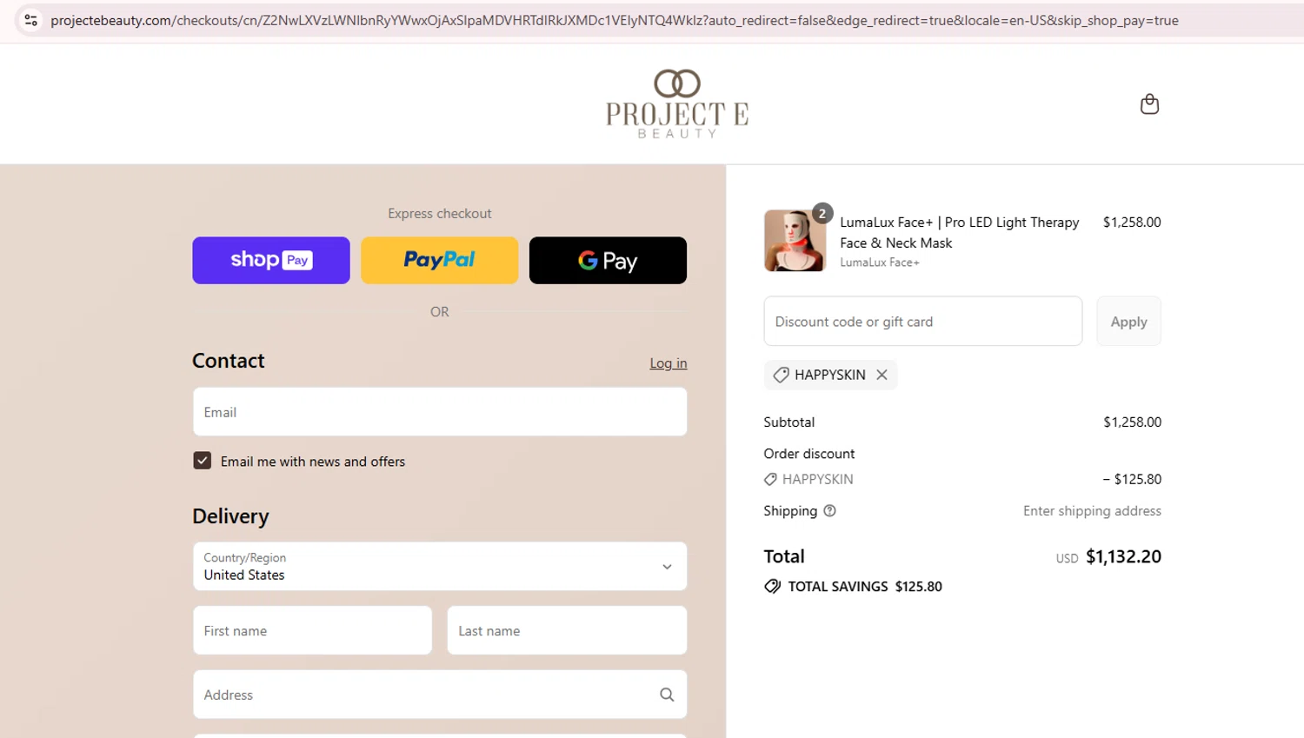Click the Delivery heading

tap(230, 516)
